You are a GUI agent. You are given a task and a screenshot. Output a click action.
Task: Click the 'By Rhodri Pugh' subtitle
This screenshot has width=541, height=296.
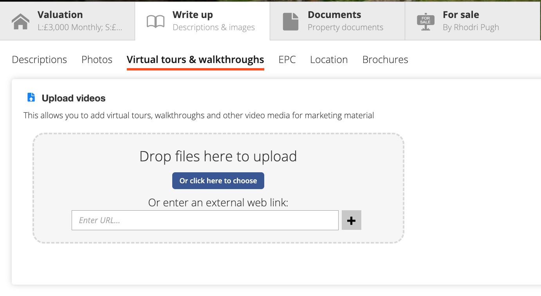click(471, 27)
